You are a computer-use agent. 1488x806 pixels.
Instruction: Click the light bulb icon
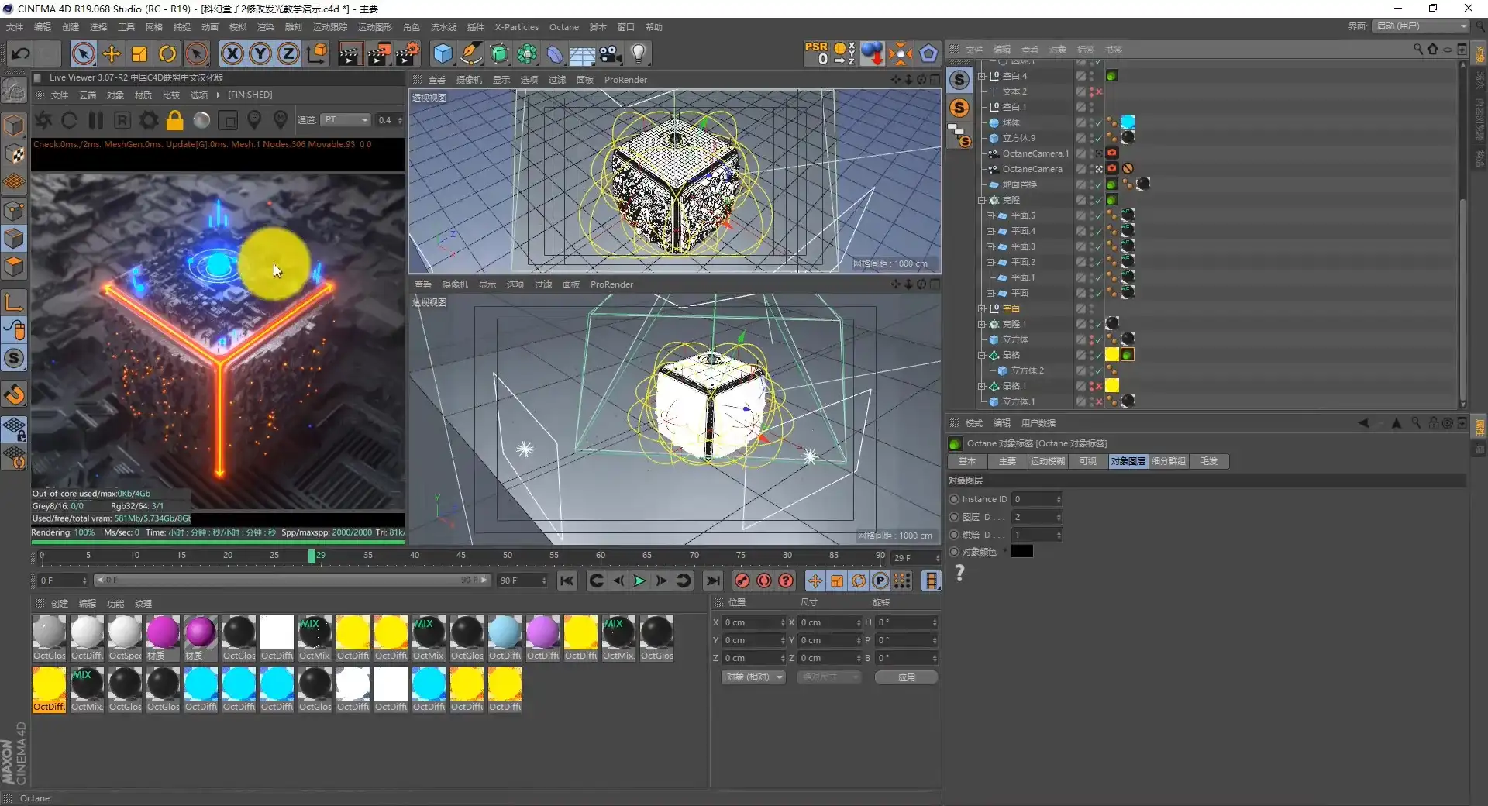pyautogui.click(x=638, y=53)
